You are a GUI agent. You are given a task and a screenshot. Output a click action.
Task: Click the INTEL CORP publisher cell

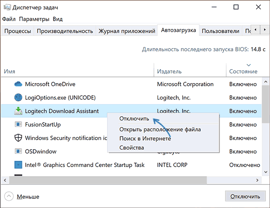(x=172, y=165)
